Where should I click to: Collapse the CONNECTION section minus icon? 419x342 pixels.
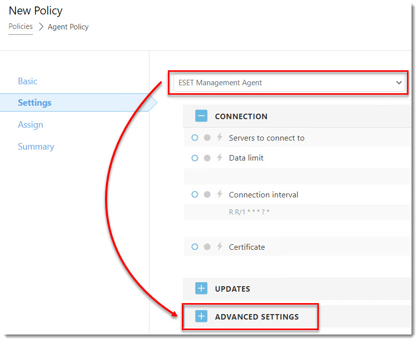pos(201,116)
